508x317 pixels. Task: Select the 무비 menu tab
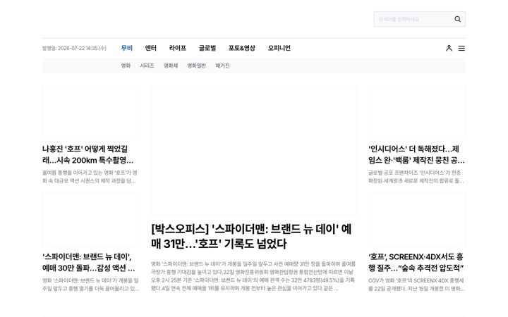[x=127, y=48]
